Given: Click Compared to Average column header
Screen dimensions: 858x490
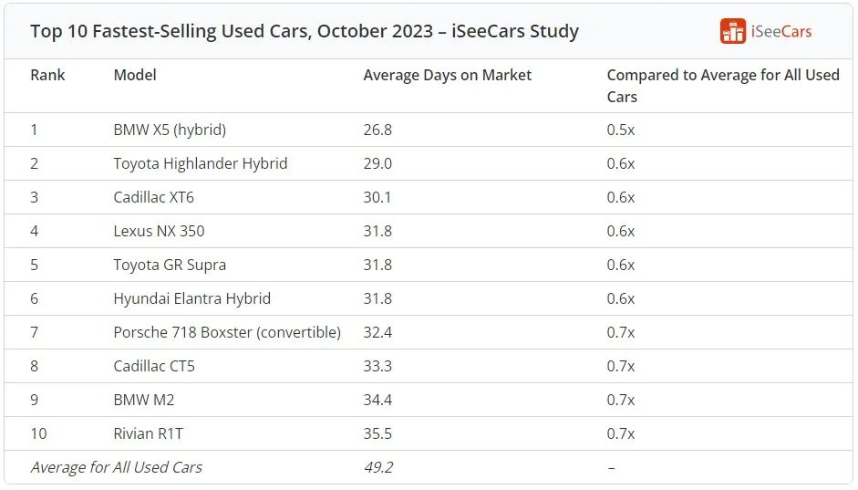Looking at the screenshot, I should (722, 86).
